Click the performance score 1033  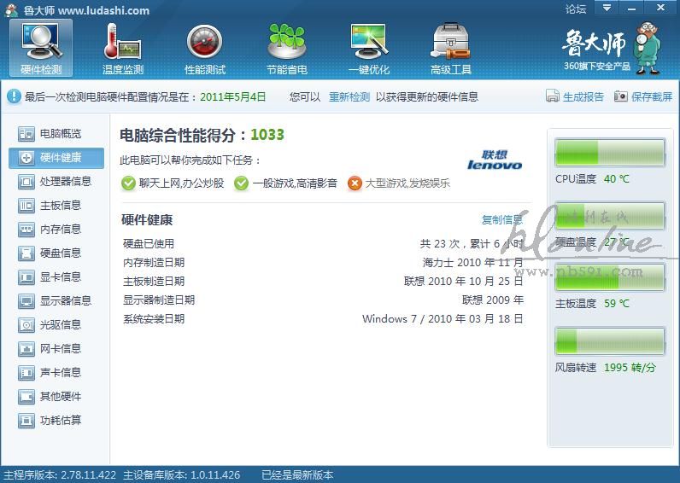pyautogui.click(x=267, y=135)
